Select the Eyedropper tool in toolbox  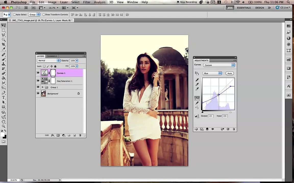[x=4, y=49]
